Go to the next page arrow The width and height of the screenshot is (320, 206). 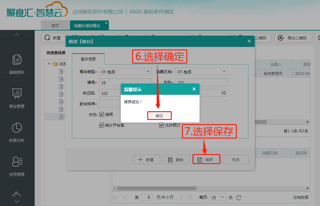coord(181,197)
